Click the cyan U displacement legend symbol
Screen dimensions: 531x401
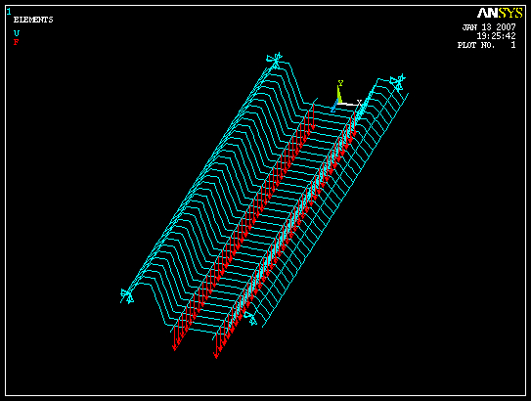coord(17,33)
